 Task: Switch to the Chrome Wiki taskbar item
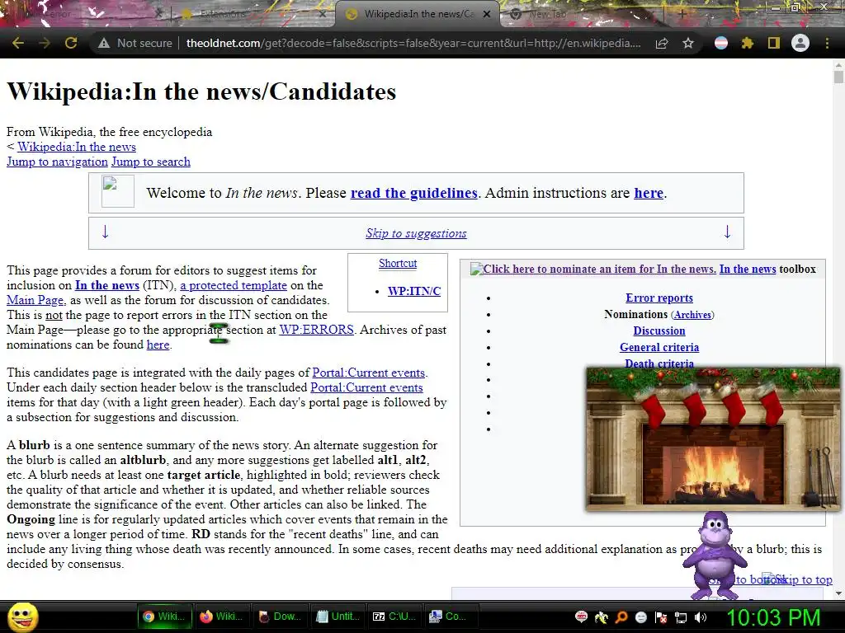coord(163,617)
